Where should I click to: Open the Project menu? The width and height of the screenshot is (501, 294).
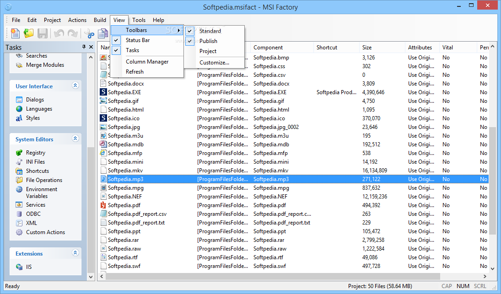53,20
